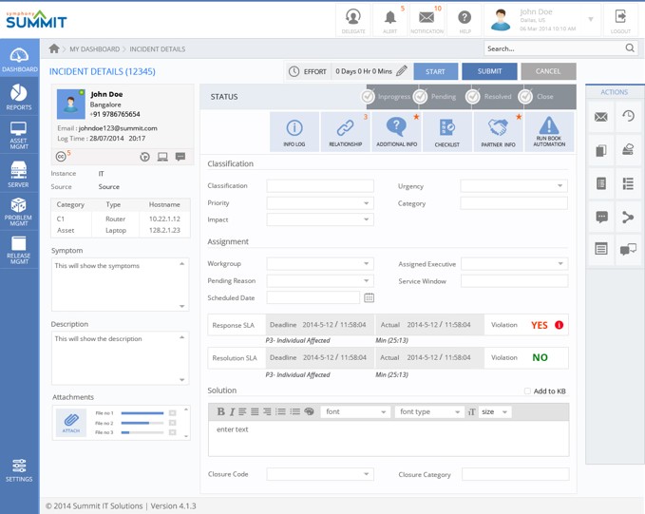Click the Submit button
This screenshot has width=645, height=514.
(489, 71)
